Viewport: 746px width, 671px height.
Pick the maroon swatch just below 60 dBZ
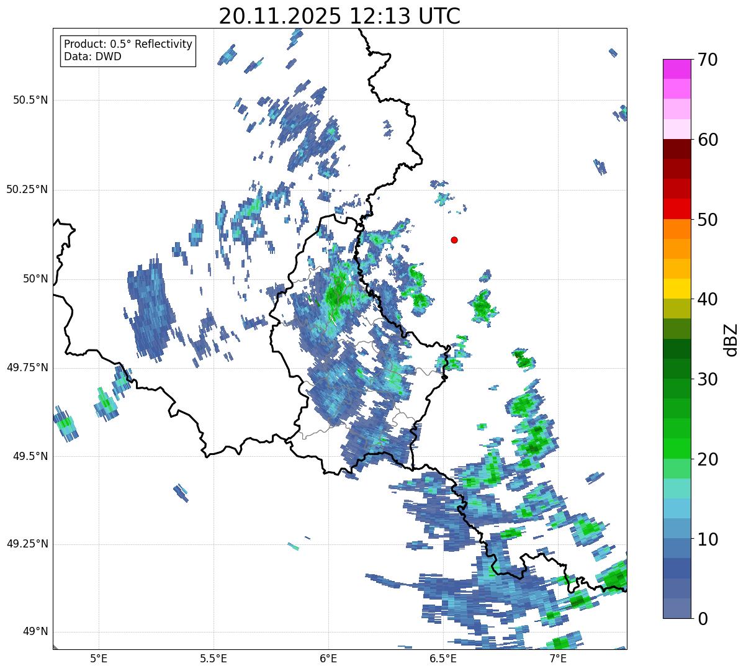click(x=677, y=149)
